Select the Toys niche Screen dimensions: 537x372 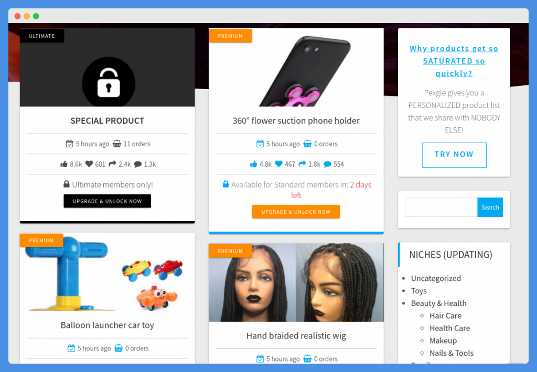coord(418,291)
